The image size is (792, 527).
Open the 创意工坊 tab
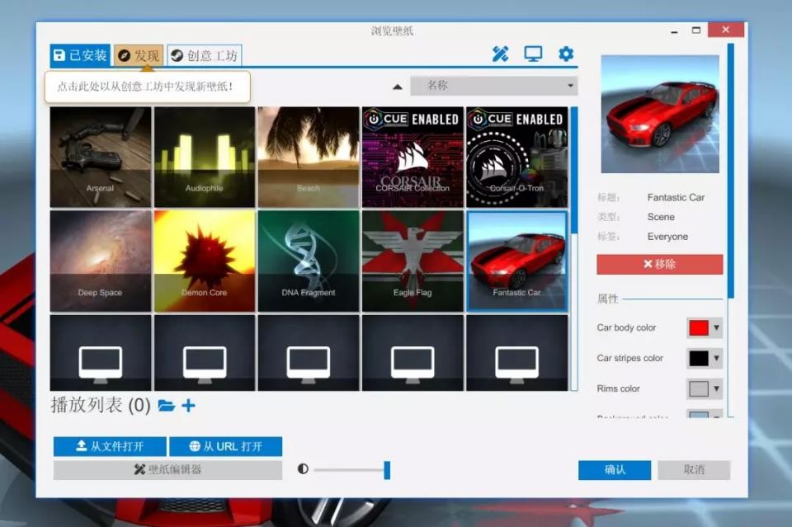[x=205, y=55]
